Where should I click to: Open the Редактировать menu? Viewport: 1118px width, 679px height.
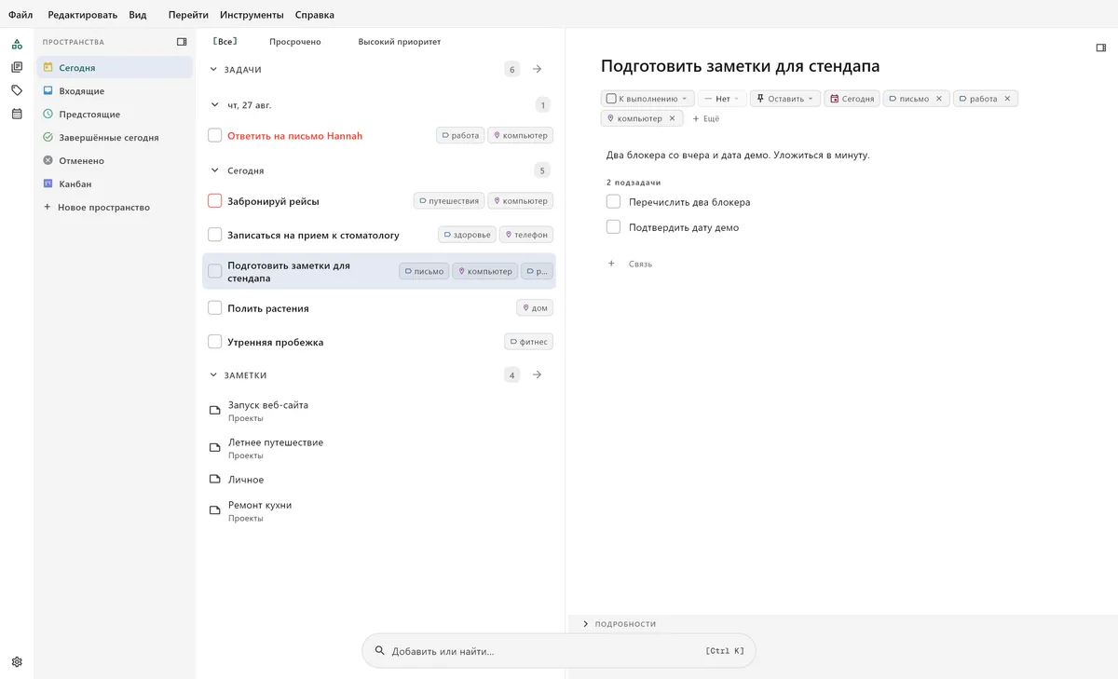[x=82, y=15]
